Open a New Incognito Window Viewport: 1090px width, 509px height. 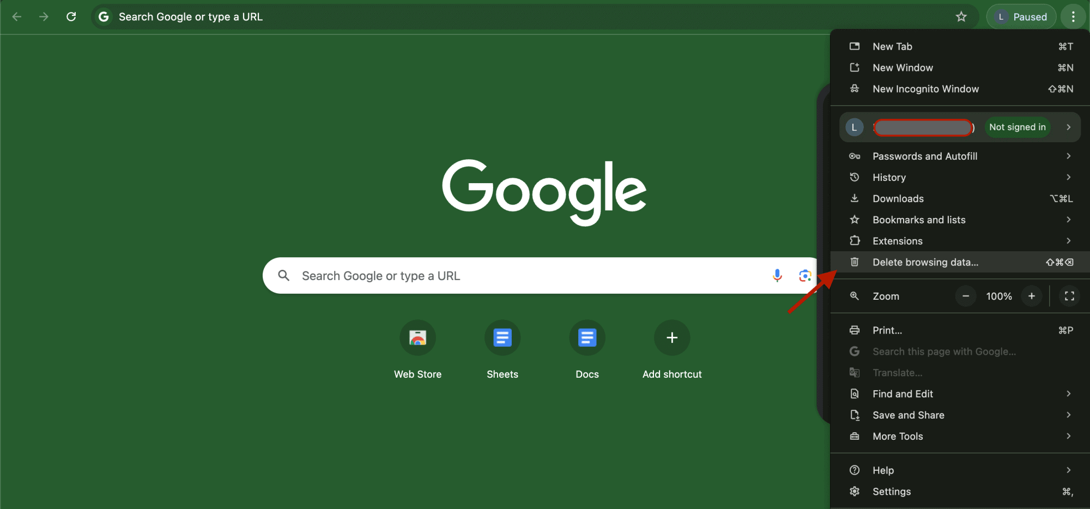tap(960, 89)
